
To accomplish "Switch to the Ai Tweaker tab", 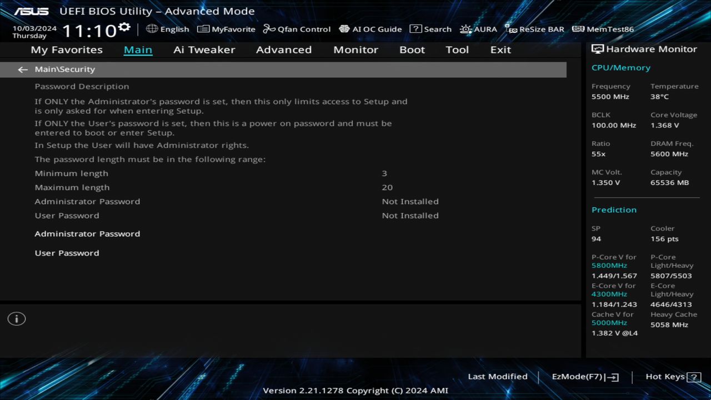I will pos(204,49).
